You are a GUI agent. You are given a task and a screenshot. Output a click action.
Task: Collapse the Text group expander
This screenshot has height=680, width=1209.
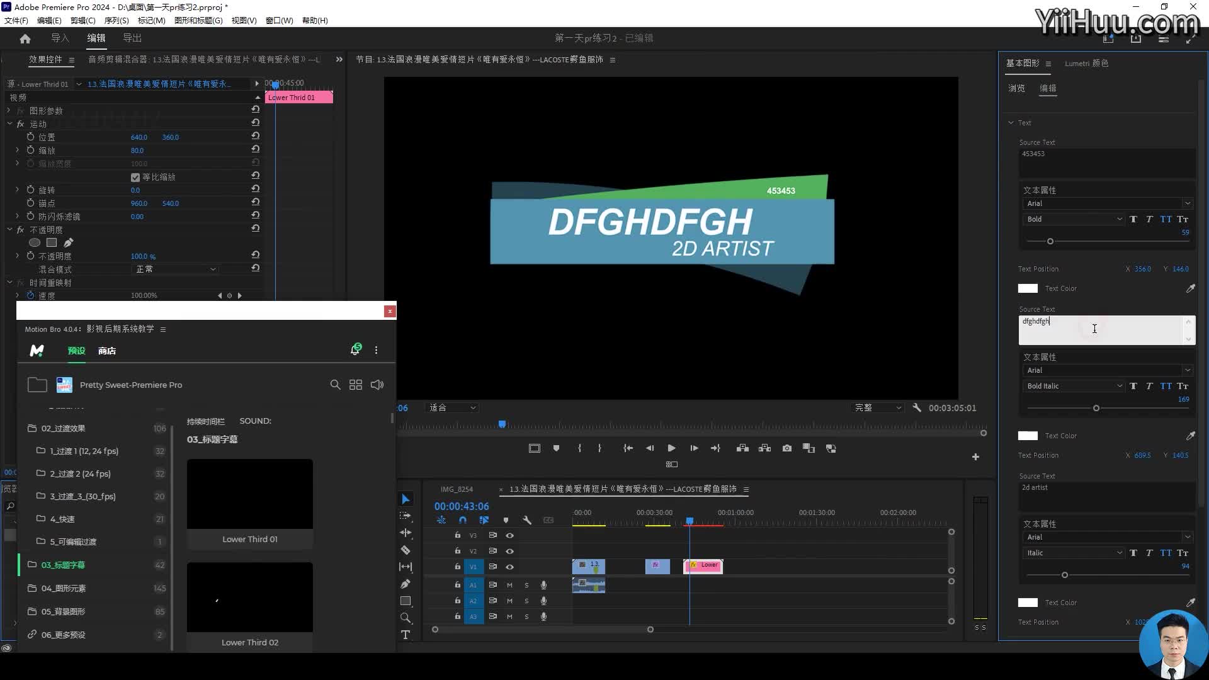(1011, 123)
